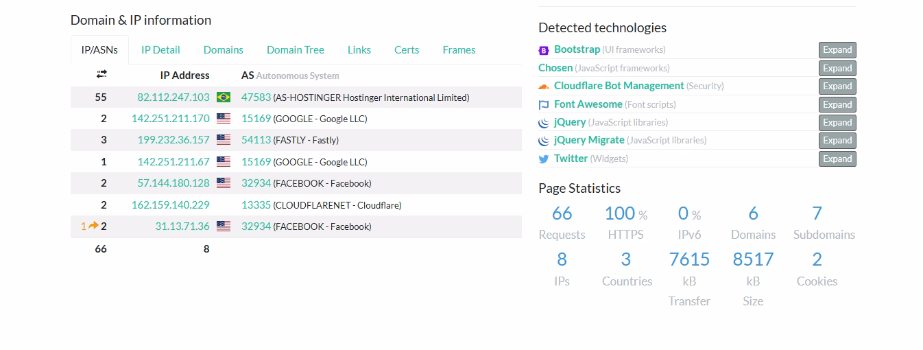
Task: Click the 7 Subdomains statistic
Action: pyautogui.click(x=824, y=222)
